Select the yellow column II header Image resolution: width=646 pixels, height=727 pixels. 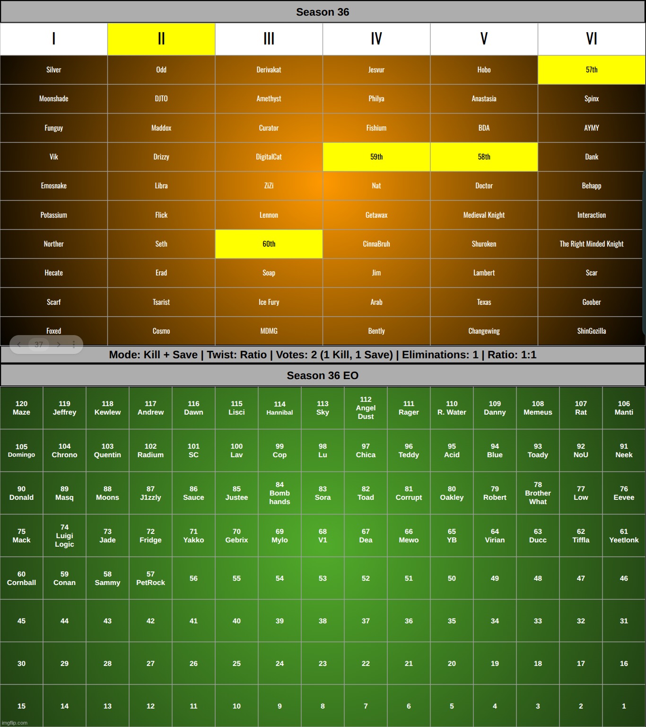point(161,39)
